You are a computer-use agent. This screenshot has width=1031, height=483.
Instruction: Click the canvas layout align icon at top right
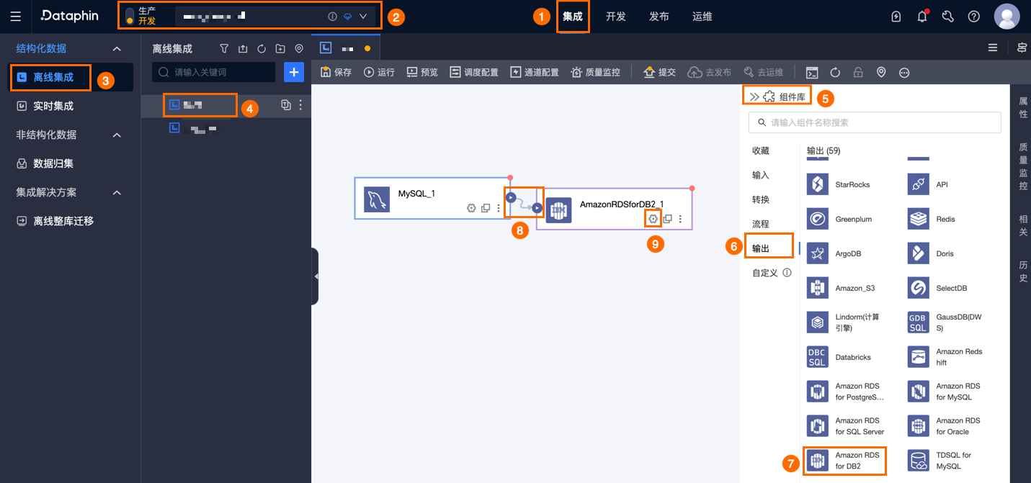[x=1022, y=48]
